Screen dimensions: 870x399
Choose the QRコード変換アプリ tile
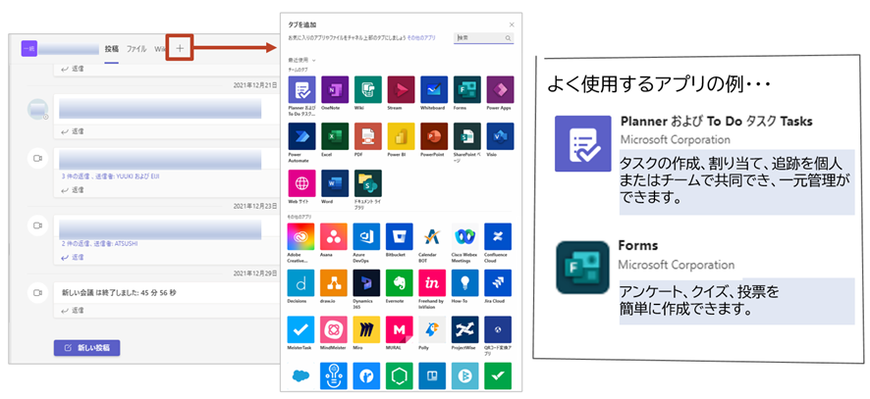pos(498,329)
